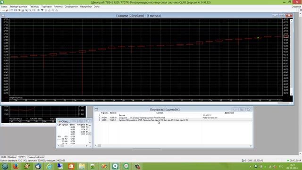302x170 pixels.
Task: Click the QUIK application taskbar icon
Action: tap(115, 166)
